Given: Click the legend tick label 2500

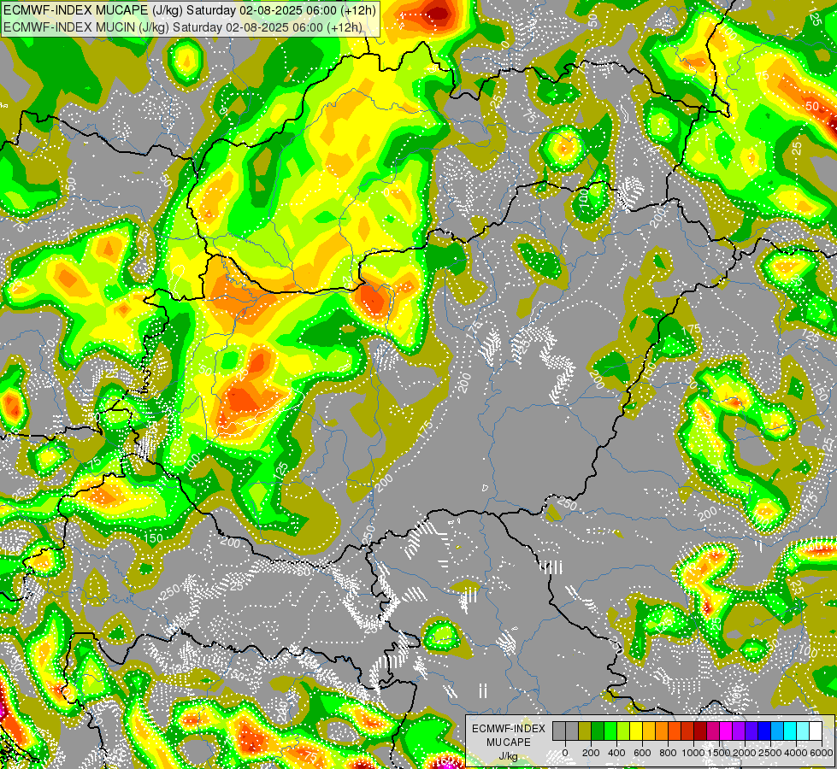Looking at the screenshot, I should (x=771, y=753).
